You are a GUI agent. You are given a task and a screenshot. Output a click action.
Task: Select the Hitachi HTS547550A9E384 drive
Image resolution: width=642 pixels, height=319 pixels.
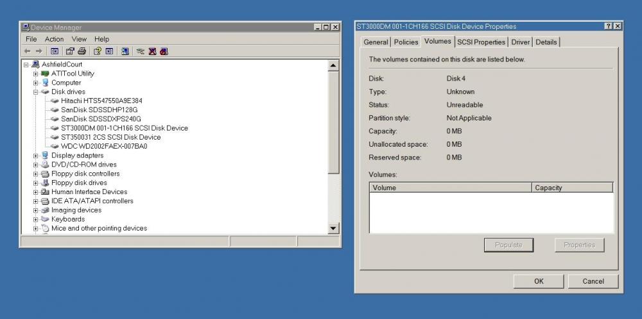(101, 101)
